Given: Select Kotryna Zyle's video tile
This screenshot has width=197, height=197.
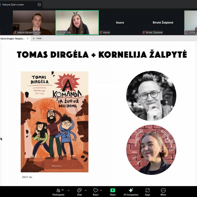Looking at the screenshot, I should (77, 22).
